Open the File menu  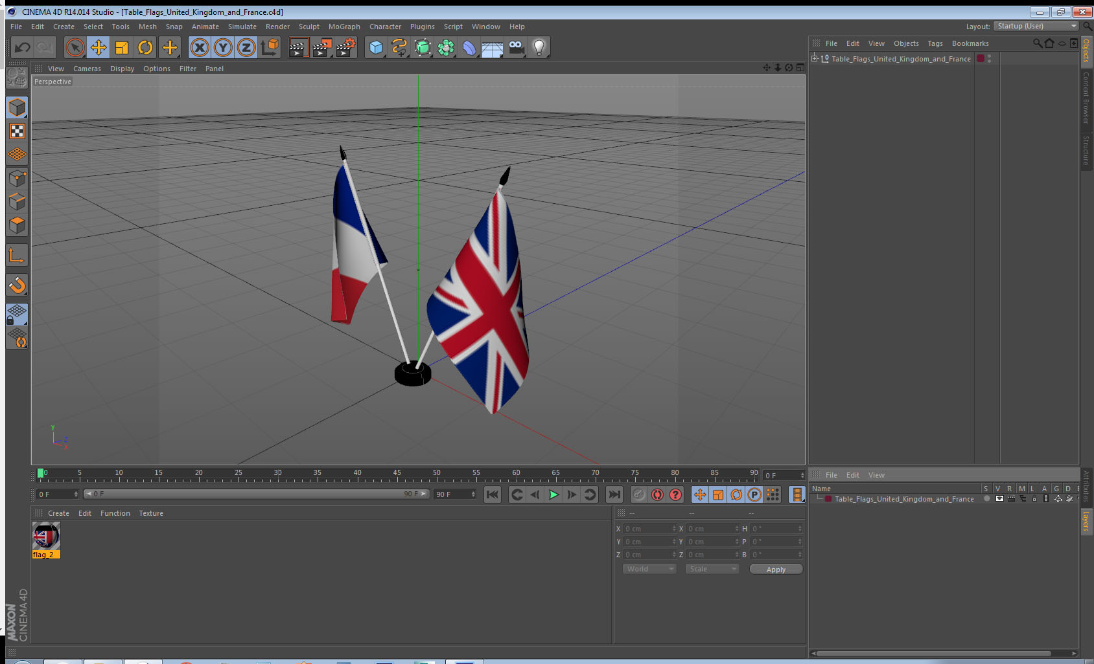coord(16,27)
